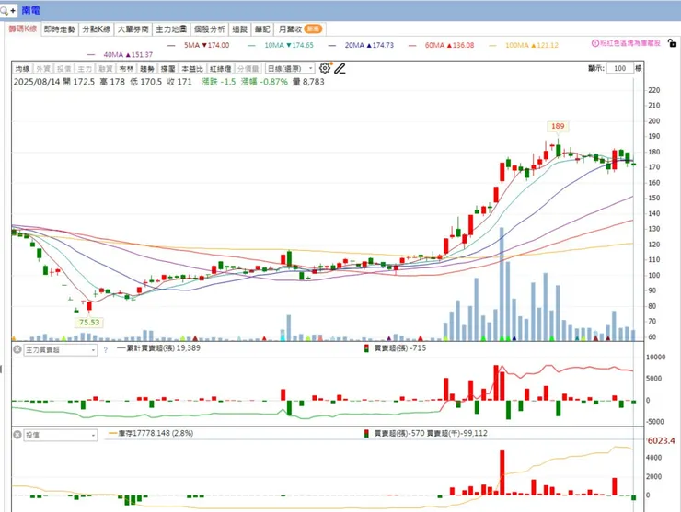The width and height of the screenshot is (681, 512).
Task: Toggle the 布林 Bollinger bands button
Action: (126, 69)
